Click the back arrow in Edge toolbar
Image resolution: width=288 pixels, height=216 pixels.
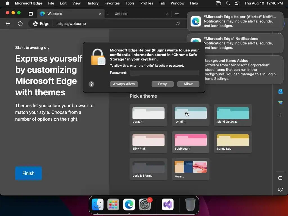pos(8,24)
